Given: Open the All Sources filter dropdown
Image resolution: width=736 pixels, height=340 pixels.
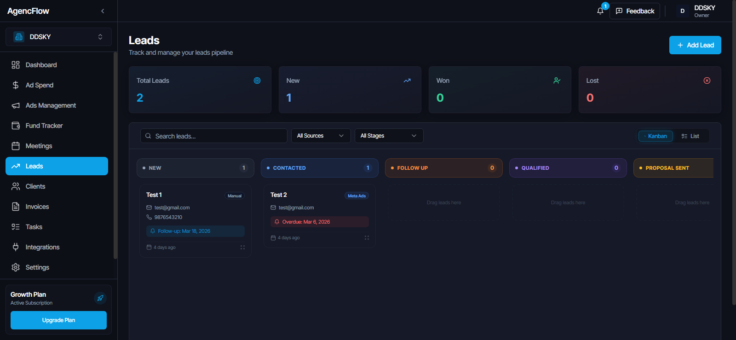Looking at the screenshot, I should tap(321, 136).
